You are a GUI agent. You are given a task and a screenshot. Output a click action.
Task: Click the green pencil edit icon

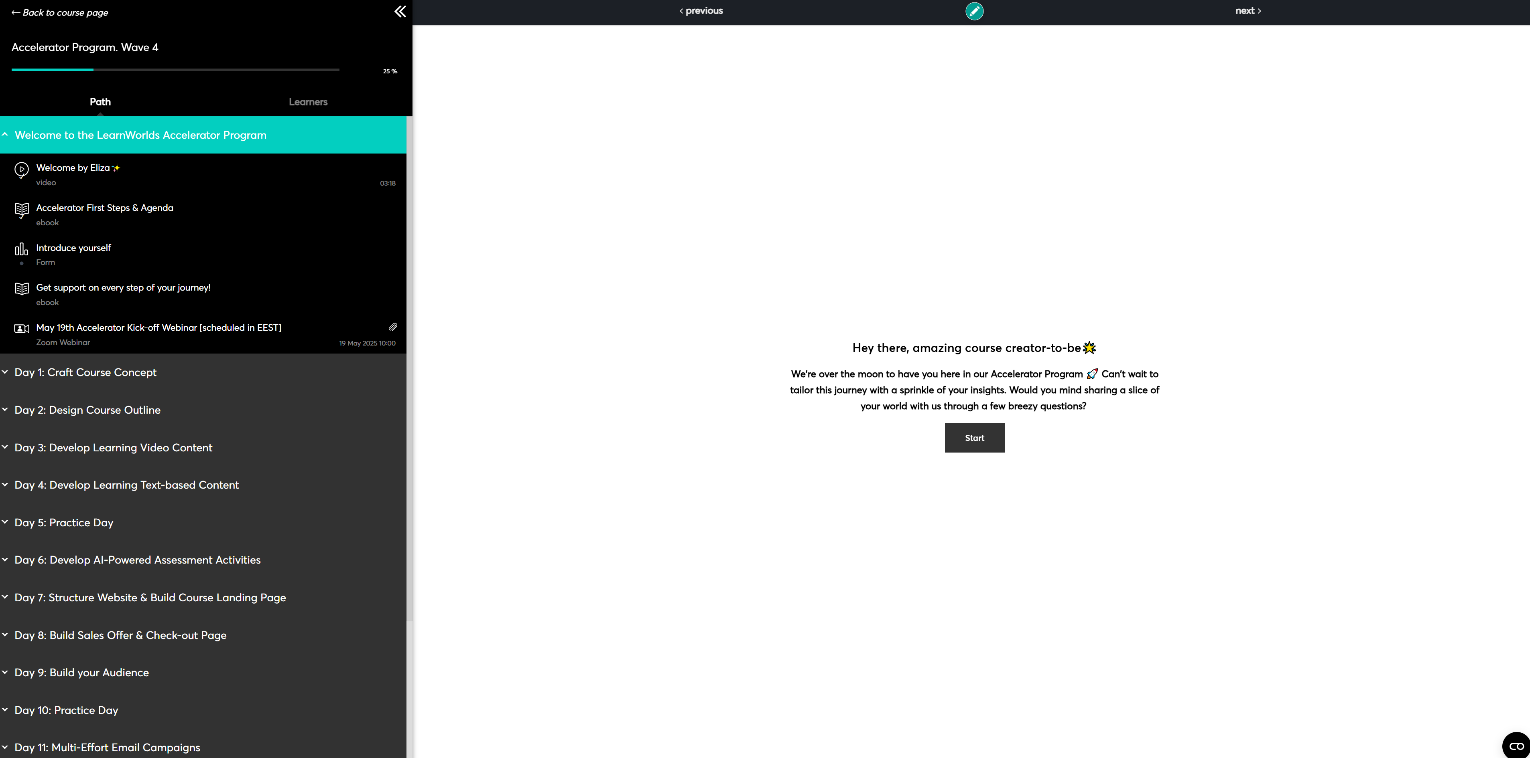tap(974, 11)
